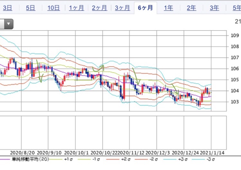Click the 109 price axis label
This screenshot has width=241, height=170.
click(x=235, y=35)
